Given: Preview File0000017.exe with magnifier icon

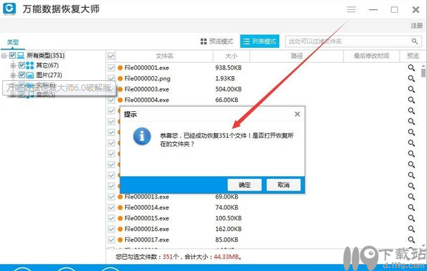Looking at the screenshot, I should click(x=412, y=240).
